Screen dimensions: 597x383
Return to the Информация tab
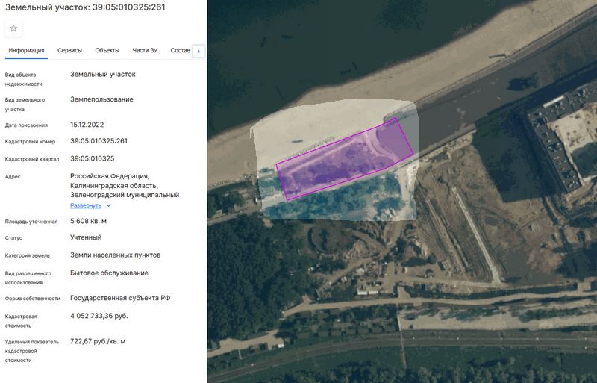[26, 50]
